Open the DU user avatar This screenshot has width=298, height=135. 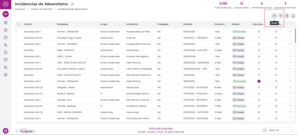(6, 14)
